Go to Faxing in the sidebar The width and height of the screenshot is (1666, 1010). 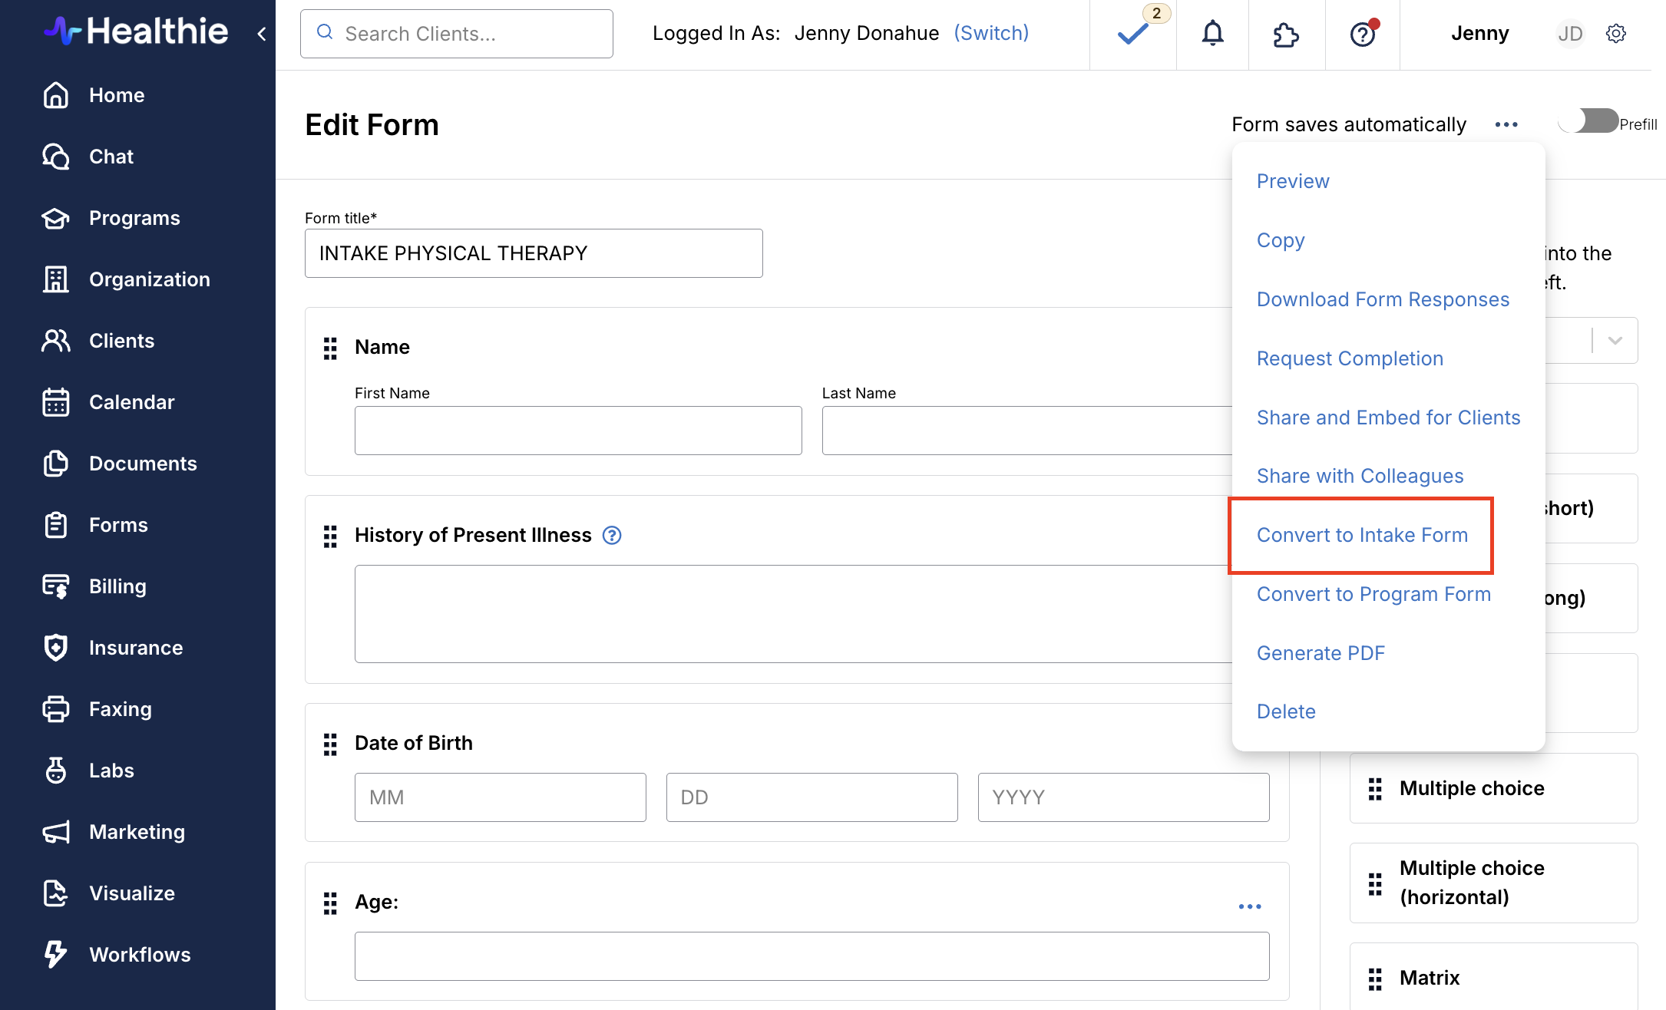120,708
